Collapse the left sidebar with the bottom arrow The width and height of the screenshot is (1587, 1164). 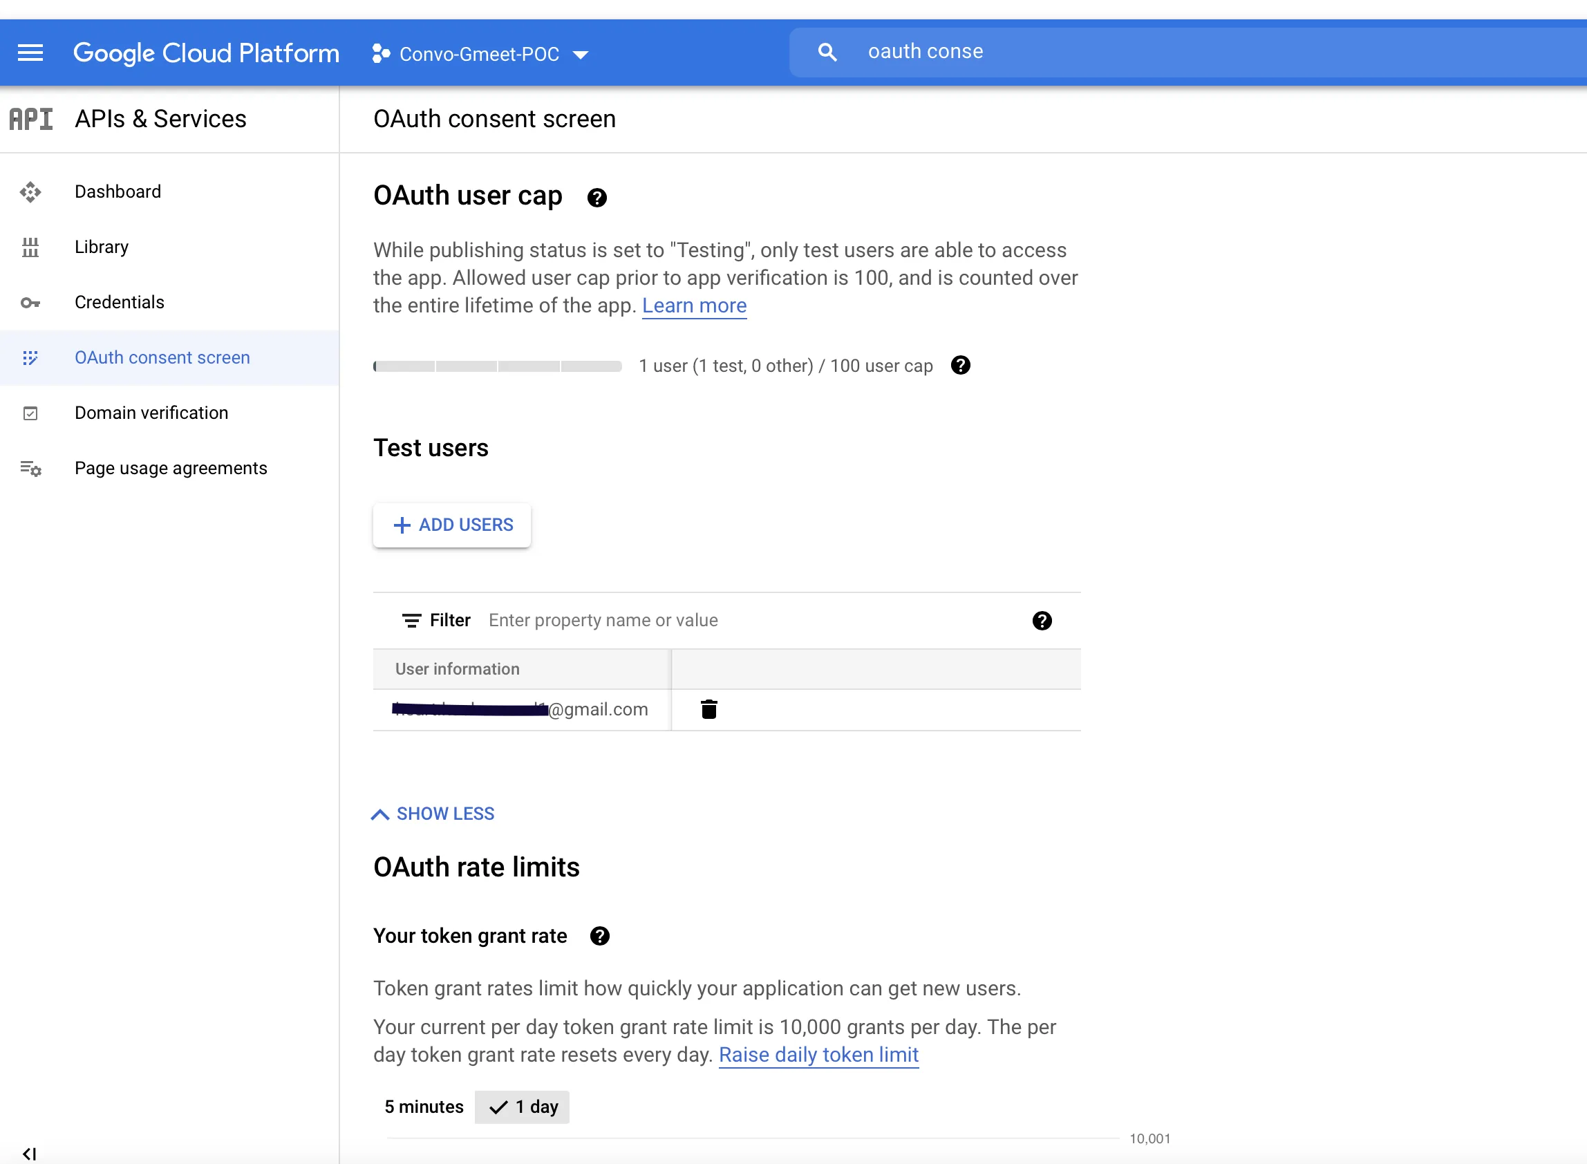[x=30, y=1153]
